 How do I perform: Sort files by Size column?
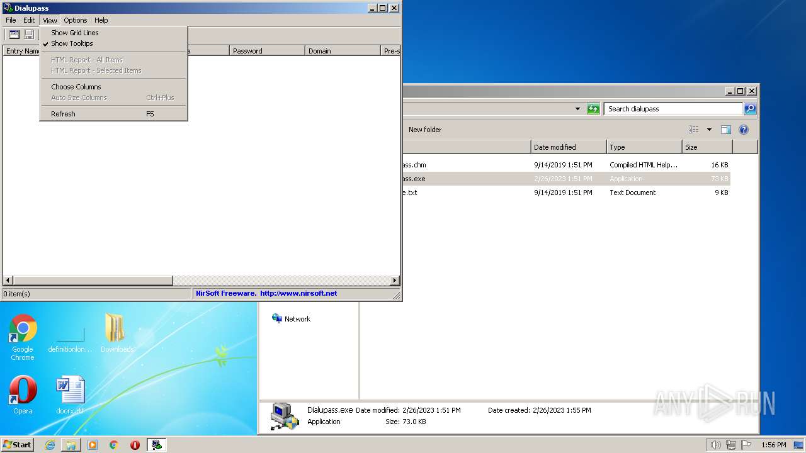[707, 147]
